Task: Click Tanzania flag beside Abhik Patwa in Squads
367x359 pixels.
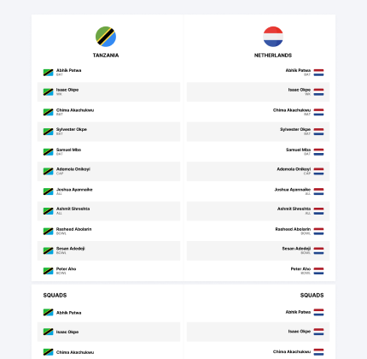Action: [x=49, y=312]
